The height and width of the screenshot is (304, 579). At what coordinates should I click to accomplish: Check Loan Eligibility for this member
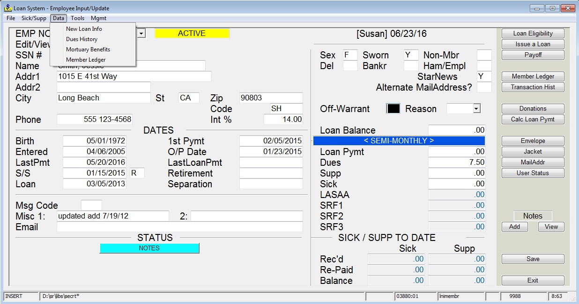coord(533,33)
